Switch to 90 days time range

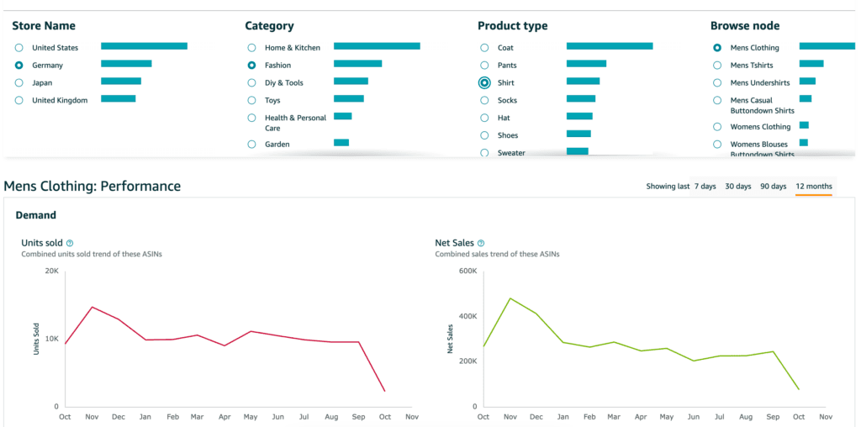(773, 187)
